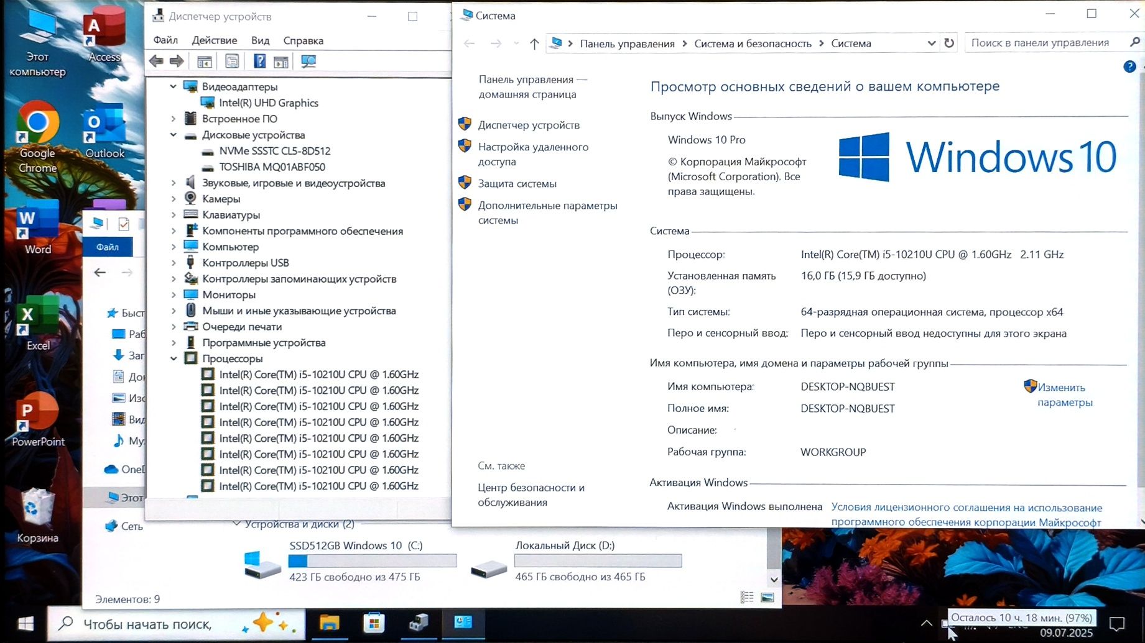The image size is (1145, 643).
Task: Click the search magnifier in control panel search
Action: click(x=1134, y=42)
